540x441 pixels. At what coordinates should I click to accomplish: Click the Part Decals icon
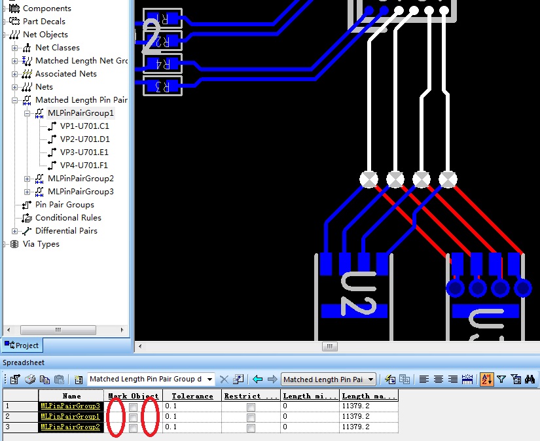coord(14,21)
